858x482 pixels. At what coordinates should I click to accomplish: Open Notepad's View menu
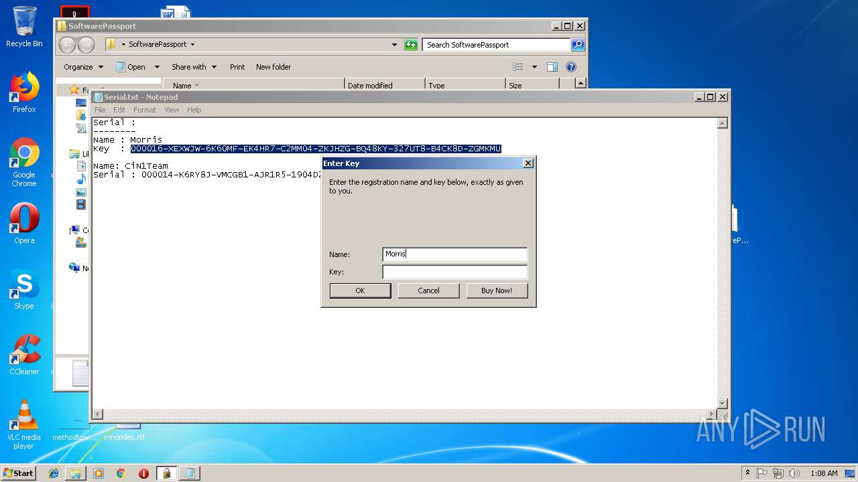pos(172,110)
